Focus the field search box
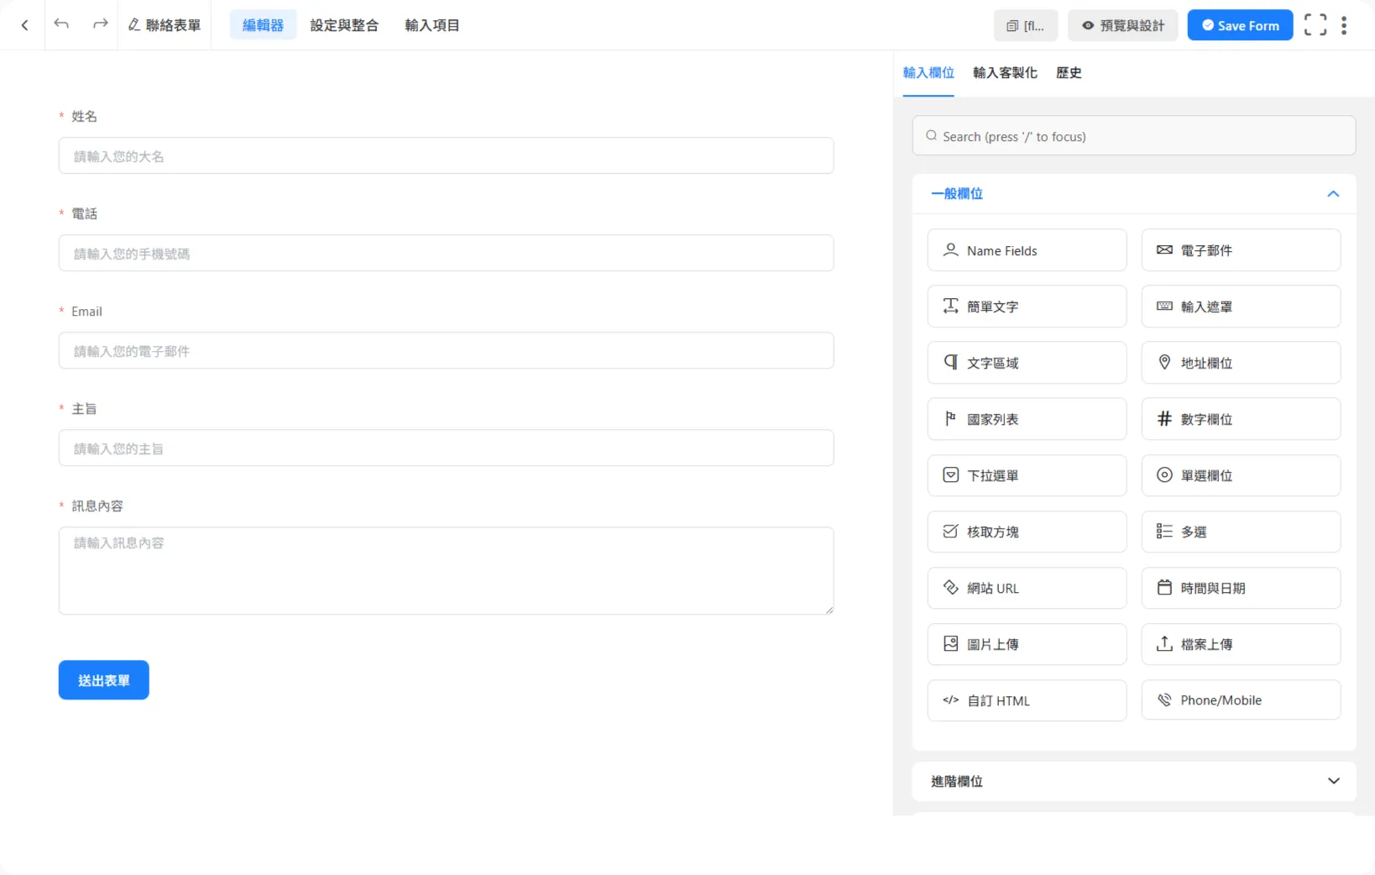This screenshot has width=1375, height=875. pos(1133,136)
